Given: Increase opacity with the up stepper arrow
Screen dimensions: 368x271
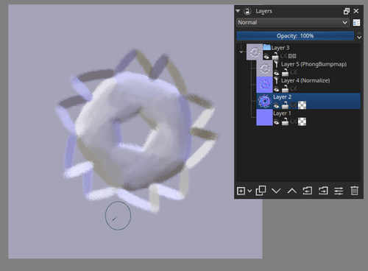Looking at the screenshot, I should click(359, 33).
